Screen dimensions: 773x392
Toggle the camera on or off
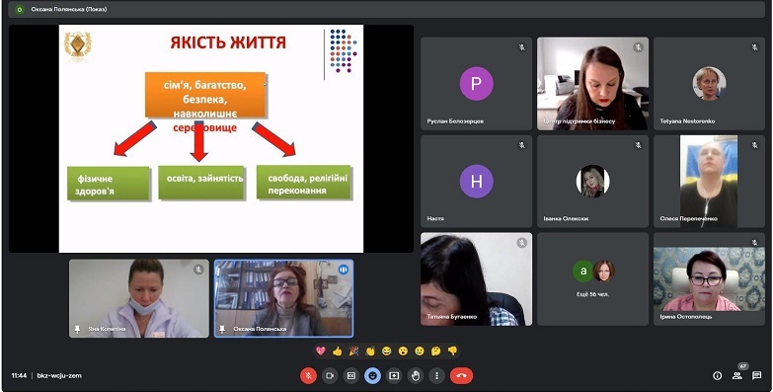[x=330, y=376]
